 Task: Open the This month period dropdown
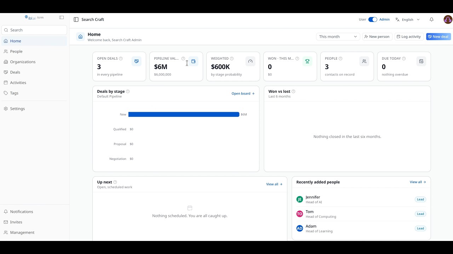click(338, 37)
